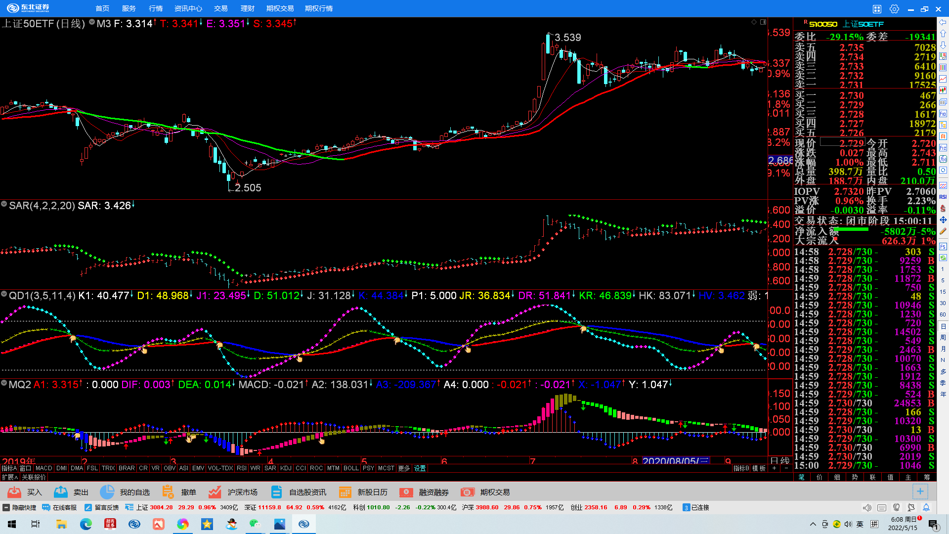Click the speaker sound icon in status bar

(x=867, y=507)
